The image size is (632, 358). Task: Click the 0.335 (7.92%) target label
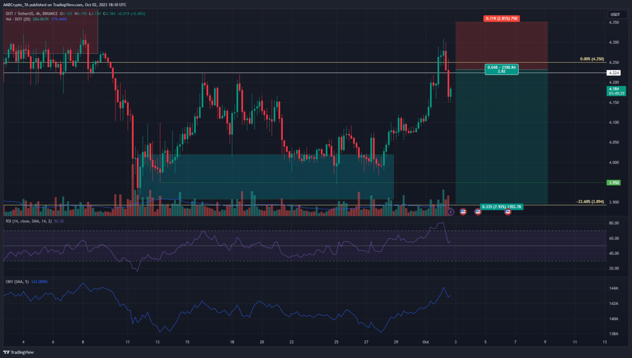pyautogui.click(x=501, y=207)
